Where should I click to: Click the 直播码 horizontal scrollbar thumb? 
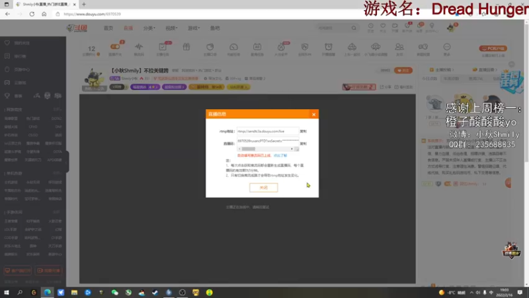click(249, 149)
